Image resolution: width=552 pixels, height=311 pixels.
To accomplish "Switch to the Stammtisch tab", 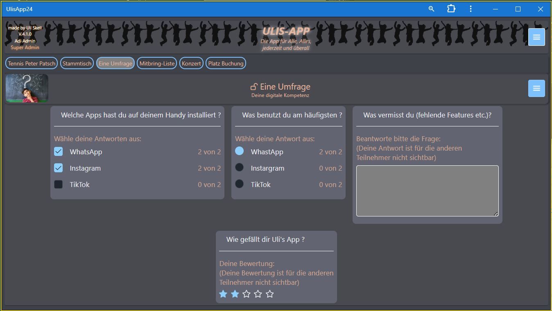I will click(77, 63).
